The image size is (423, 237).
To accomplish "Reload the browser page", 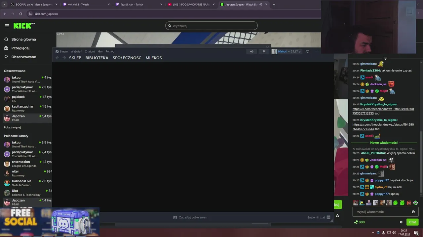I will point(20,14).
